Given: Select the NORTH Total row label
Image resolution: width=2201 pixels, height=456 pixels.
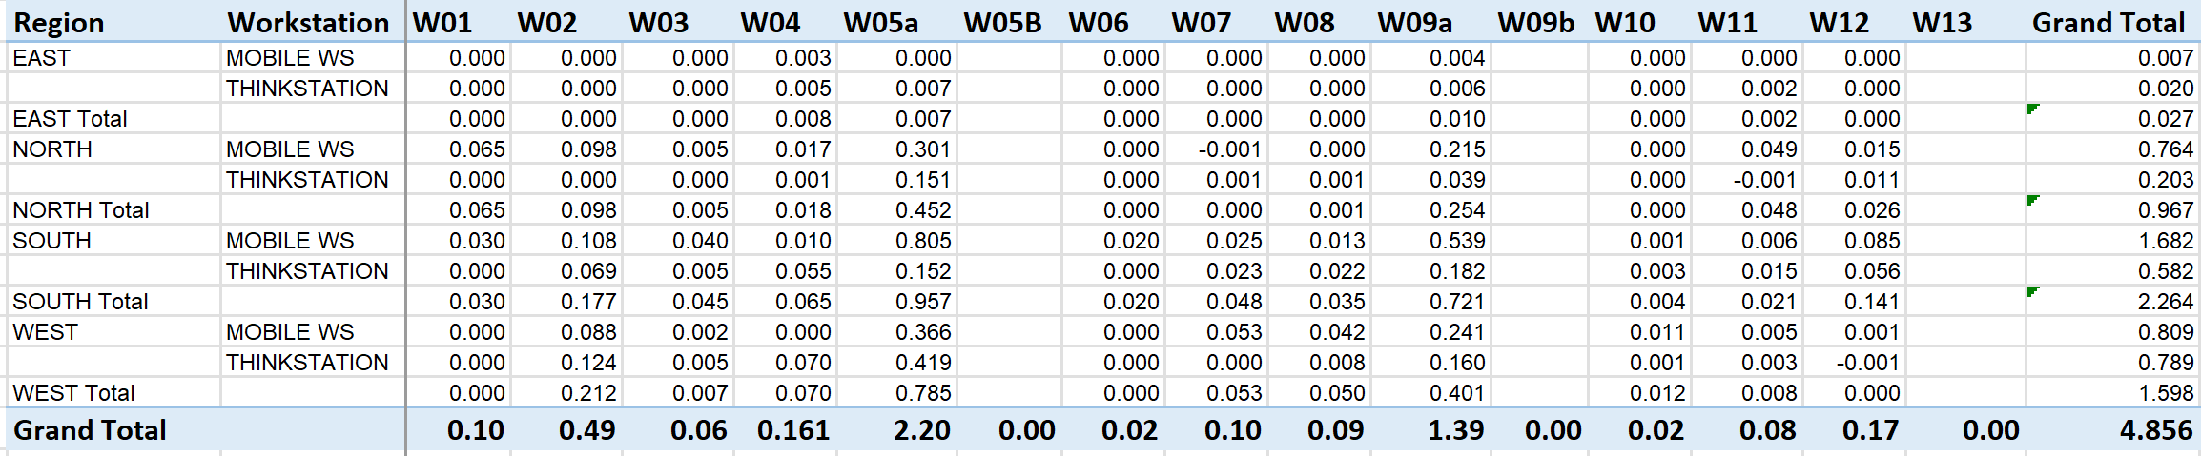Looking at the screenshot, I should click(x=81, y=210).
